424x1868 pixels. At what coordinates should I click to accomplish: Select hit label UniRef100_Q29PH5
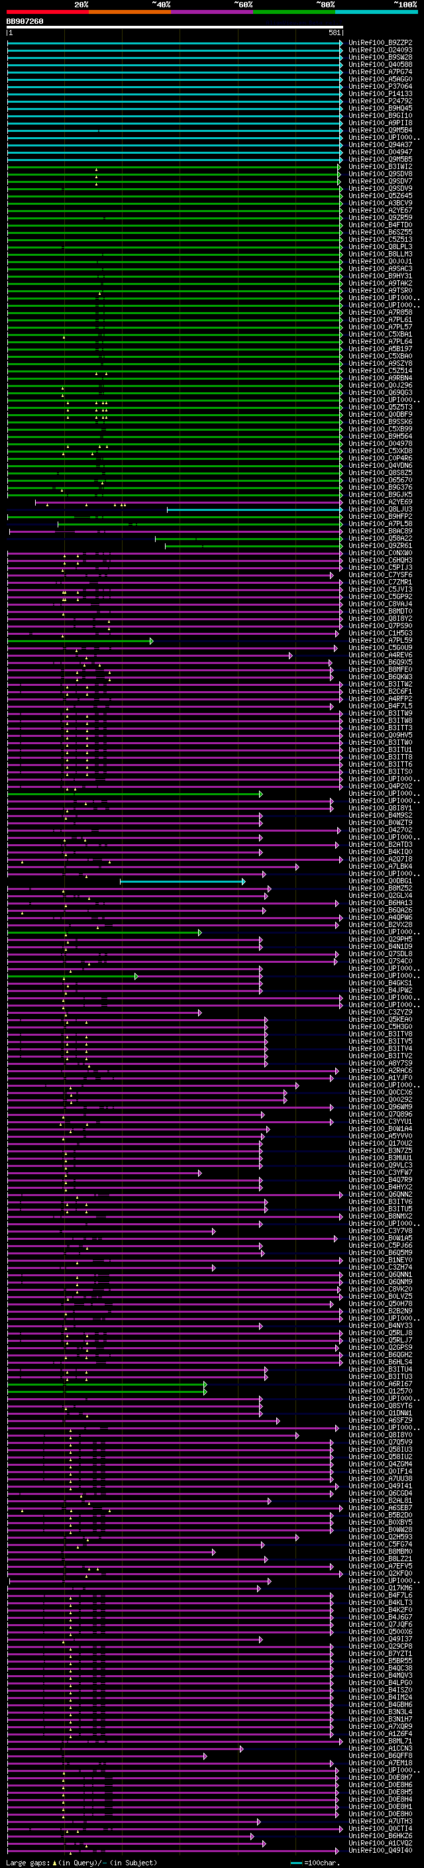(x=380, y=940)
